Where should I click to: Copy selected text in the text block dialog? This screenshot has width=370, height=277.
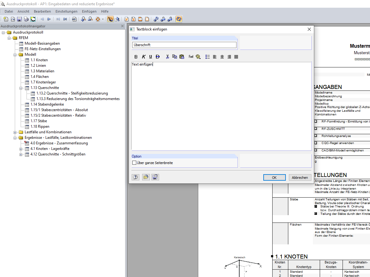[x=175, y=57]
